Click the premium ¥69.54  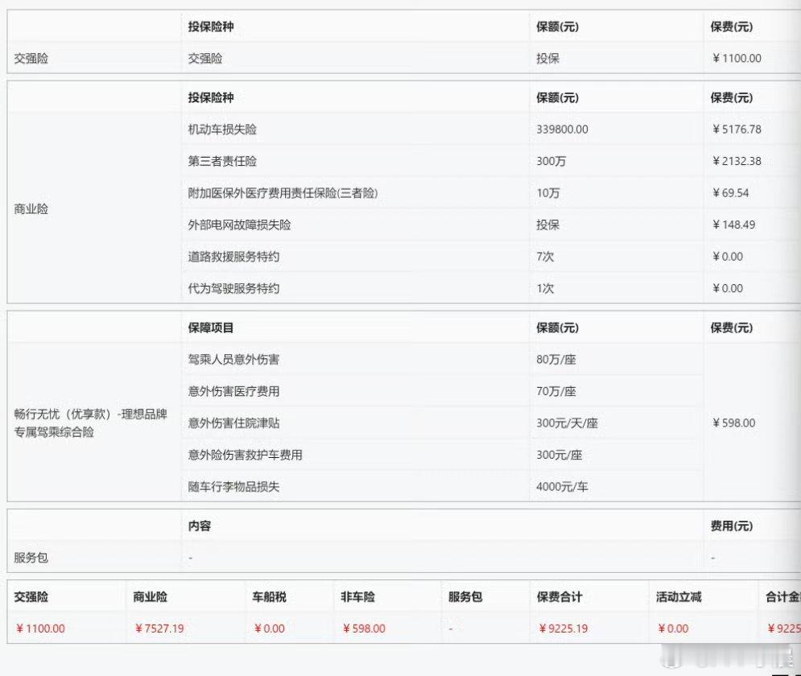pos(730,193)
